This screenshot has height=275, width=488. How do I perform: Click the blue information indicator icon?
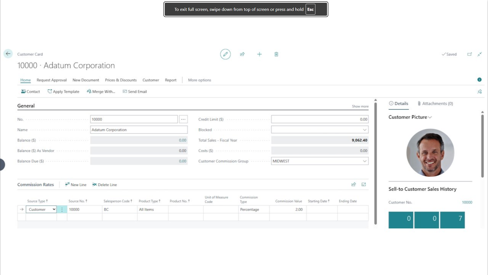479,80
